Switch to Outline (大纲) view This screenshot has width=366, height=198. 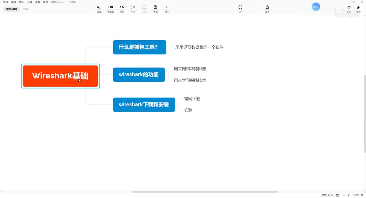(x=25, y=9)
